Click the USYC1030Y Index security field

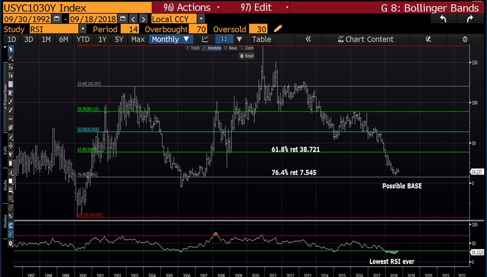77,7
